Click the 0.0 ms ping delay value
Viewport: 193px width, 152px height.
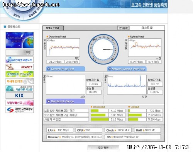(94, 84)
